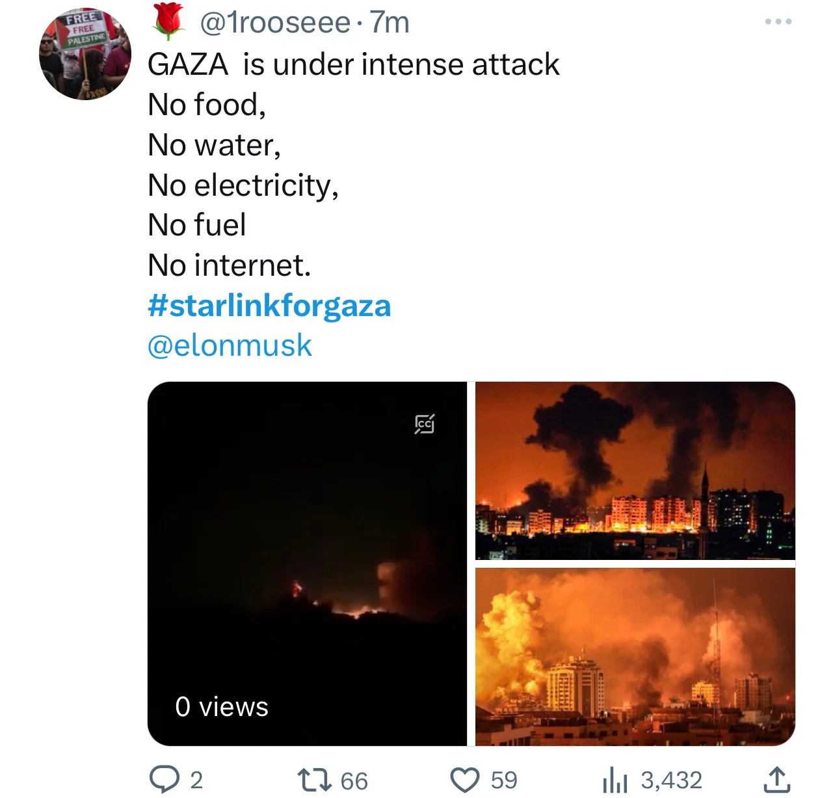
Task: Play the dark night video thumbnail
Action: (307, 563)
